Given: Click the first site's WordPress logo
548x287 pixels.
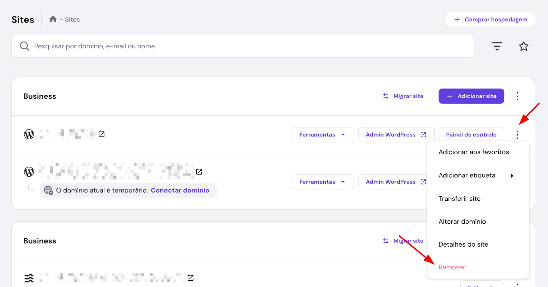Looking at the screenshot, I should point(29,134).
